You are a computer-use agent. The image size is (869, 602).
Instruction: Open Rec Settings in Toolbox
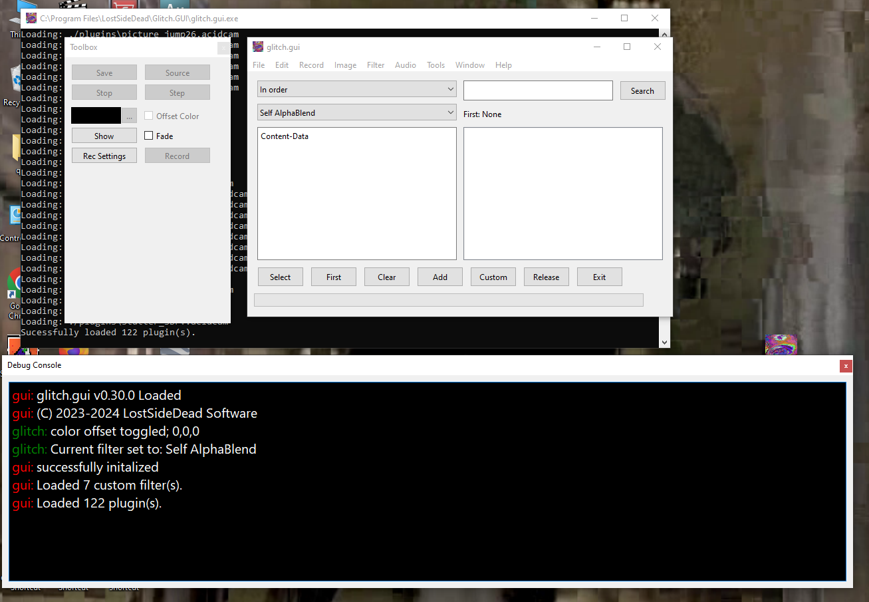coord(104,156)
